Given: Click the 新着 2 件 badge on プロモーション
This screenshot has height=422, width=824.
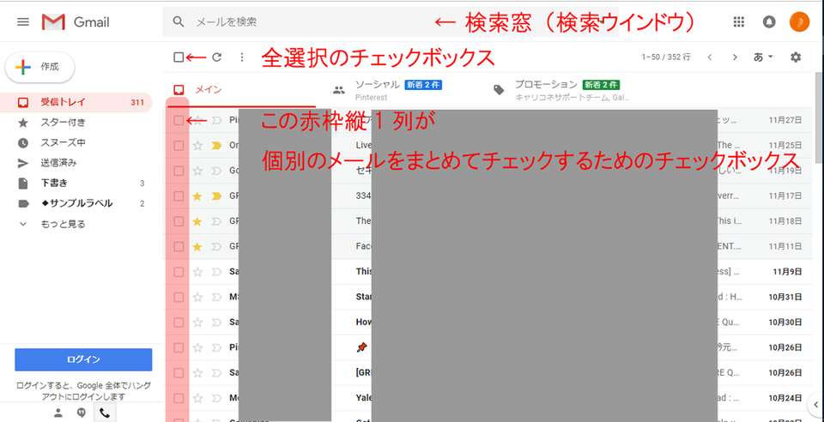Looking at the screenshot, I should pos(601,85).
